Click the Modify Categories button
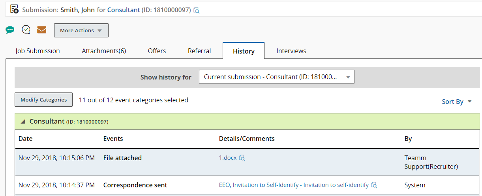Image resolution: width=482 pixels, height=196 pixels. point(43,100)
